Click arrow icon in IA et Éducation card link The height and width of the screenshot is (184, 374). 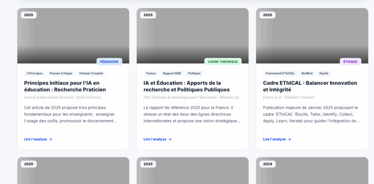pyautogui.click(x=170, y=139)
